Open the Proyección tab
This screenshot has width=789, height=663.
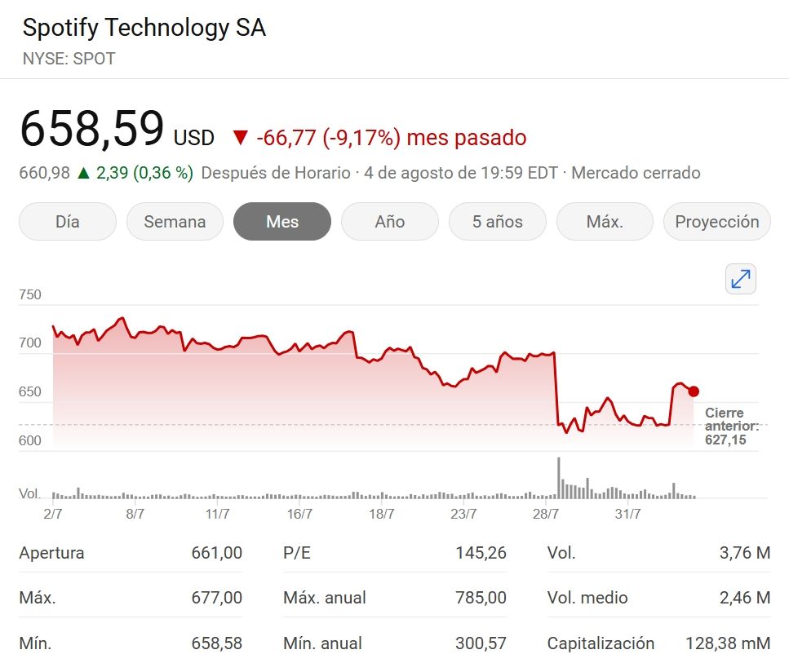coord(716,222)
